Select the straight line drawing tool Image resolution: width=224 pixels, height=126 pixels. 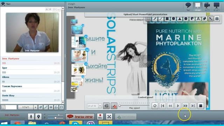(x=161, y=19)
